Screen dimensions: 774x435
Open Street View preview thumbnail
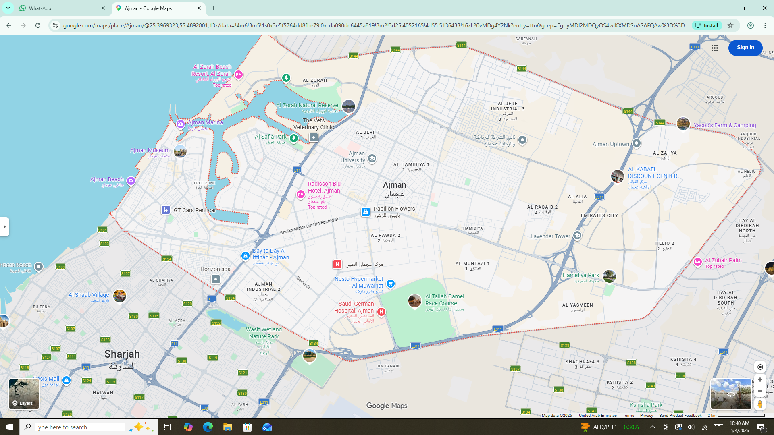point(731,394)
